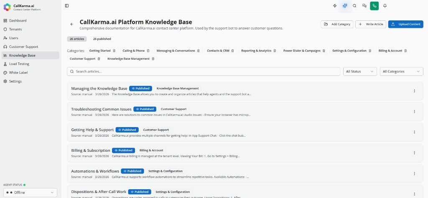Click the back arrow beside the title
Viewport: 428px width, 198px height.
(72, 24)
